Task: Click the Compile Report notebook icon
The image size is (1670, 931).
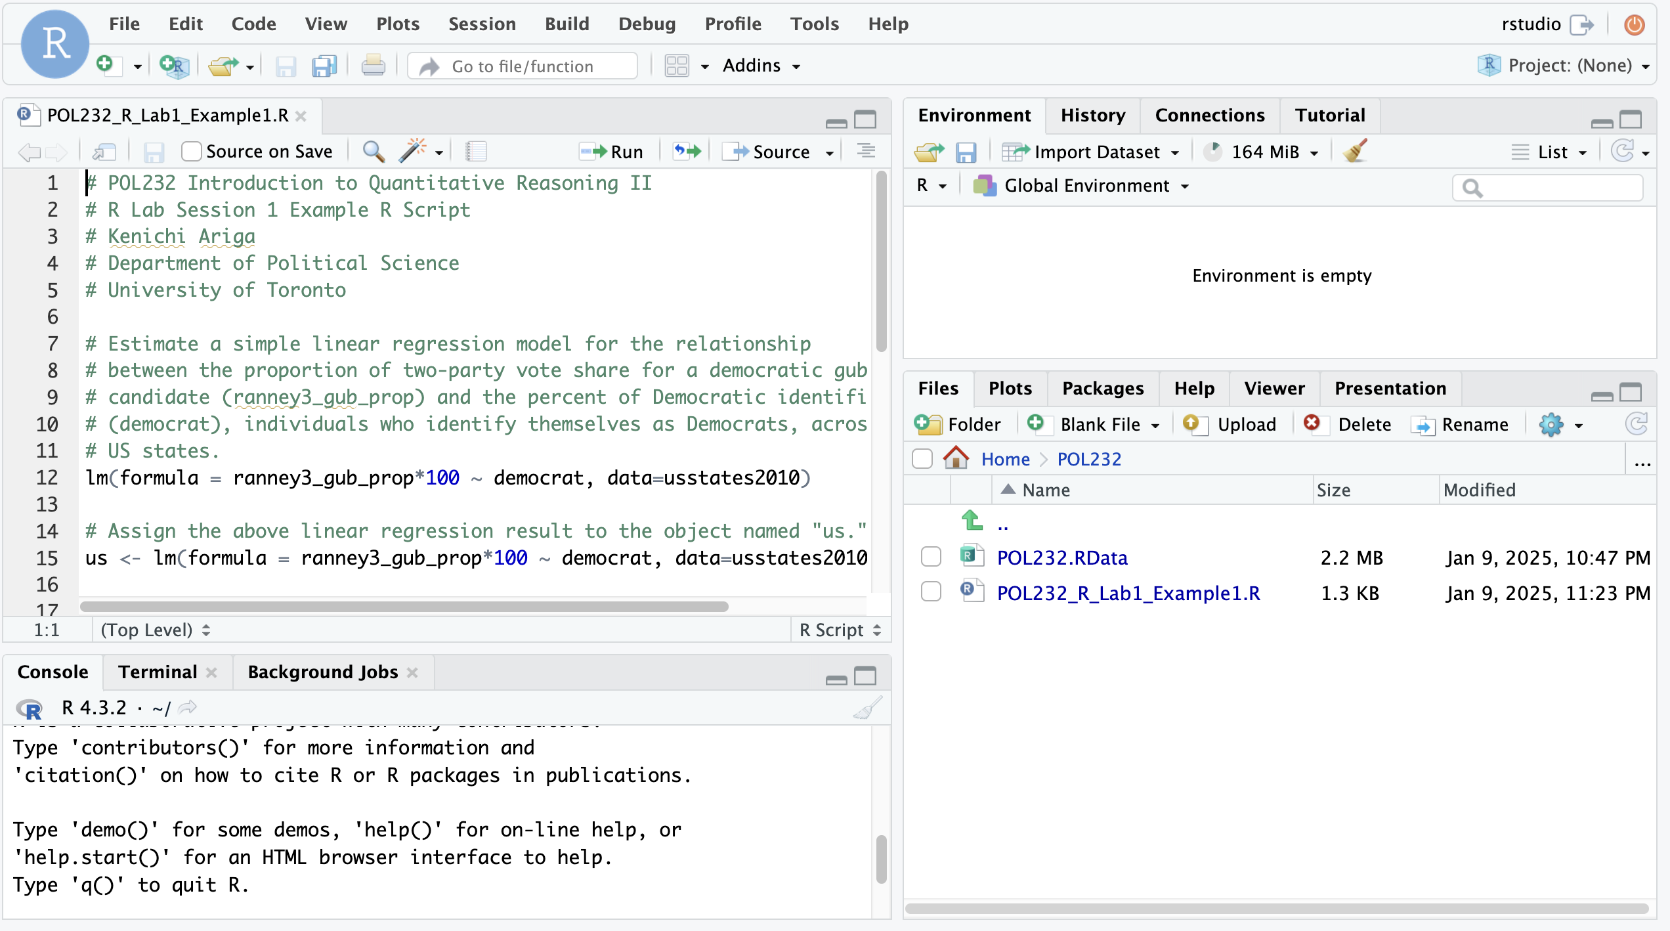Action: (476, 152)
